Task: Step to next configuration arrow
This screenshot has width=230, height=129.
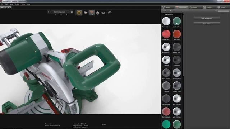Action: coord(67,15)
